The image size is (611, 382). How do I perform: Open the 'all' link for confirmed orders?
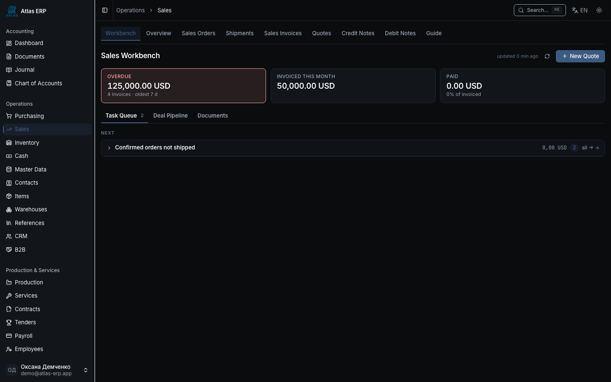tap(590, 148)
